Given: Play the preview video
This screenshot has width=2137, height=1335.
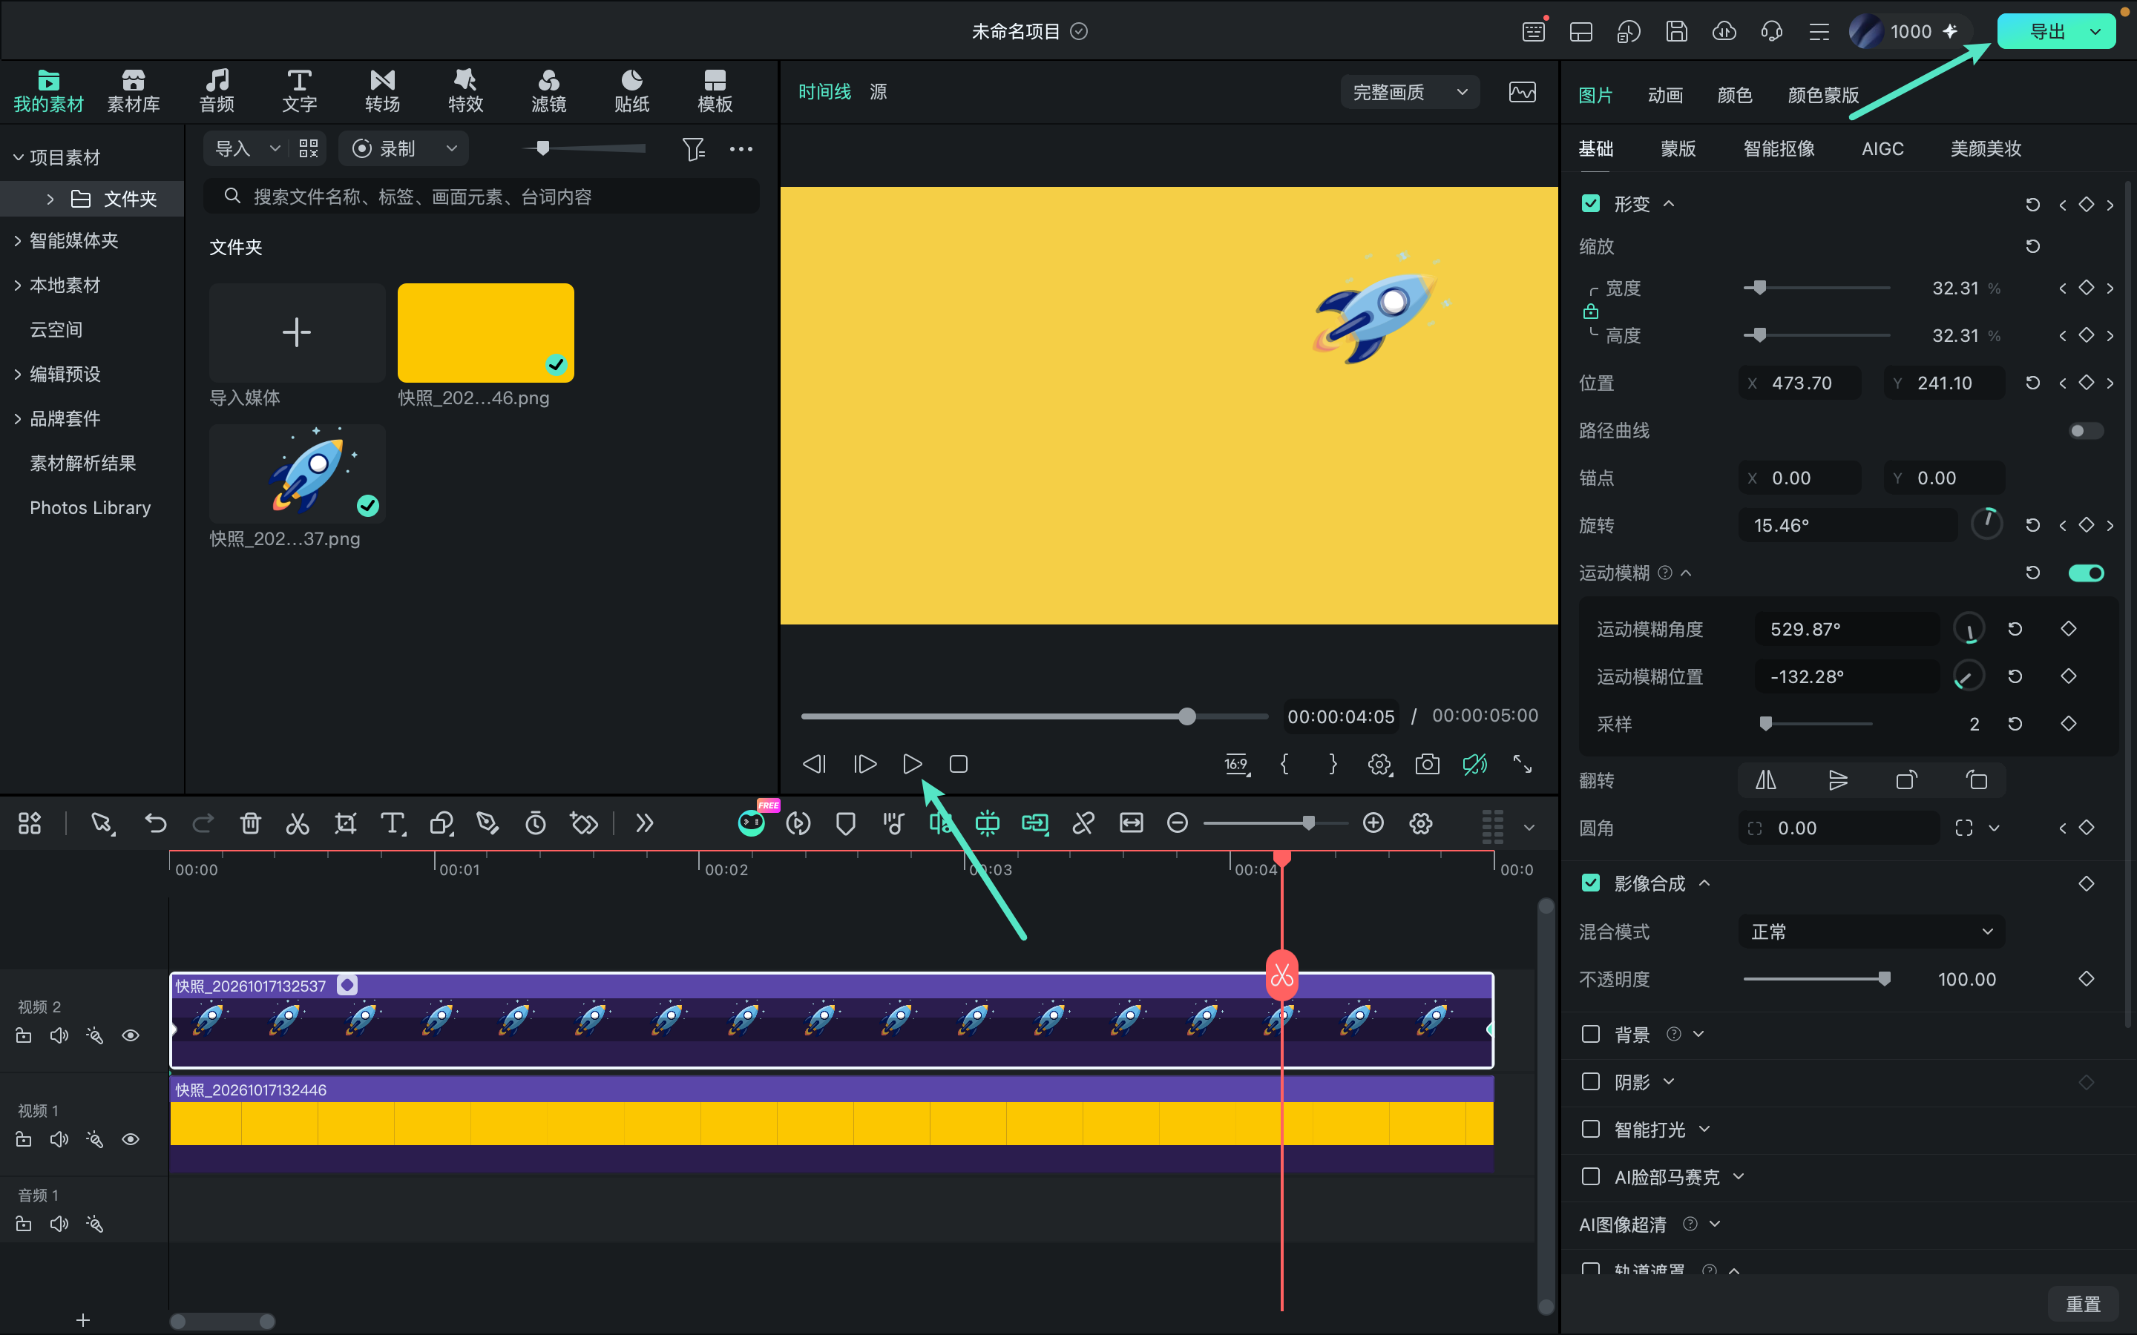Looking at the screenshot, I should point(912,764).
